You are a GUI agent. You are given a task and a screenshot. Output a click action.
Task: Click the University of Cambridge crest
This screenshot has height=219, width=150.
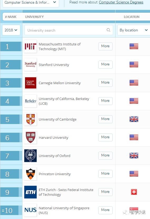[x=30, y=119]
